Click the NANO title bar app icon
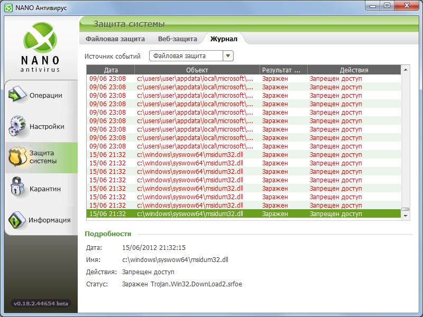 7,6
